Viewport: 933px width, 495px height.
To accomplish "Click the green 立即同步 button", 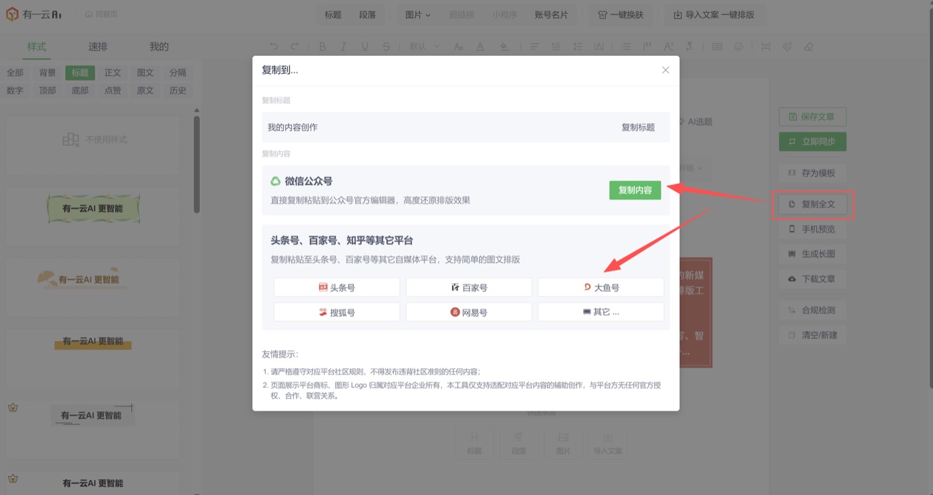I will [812, 141].
